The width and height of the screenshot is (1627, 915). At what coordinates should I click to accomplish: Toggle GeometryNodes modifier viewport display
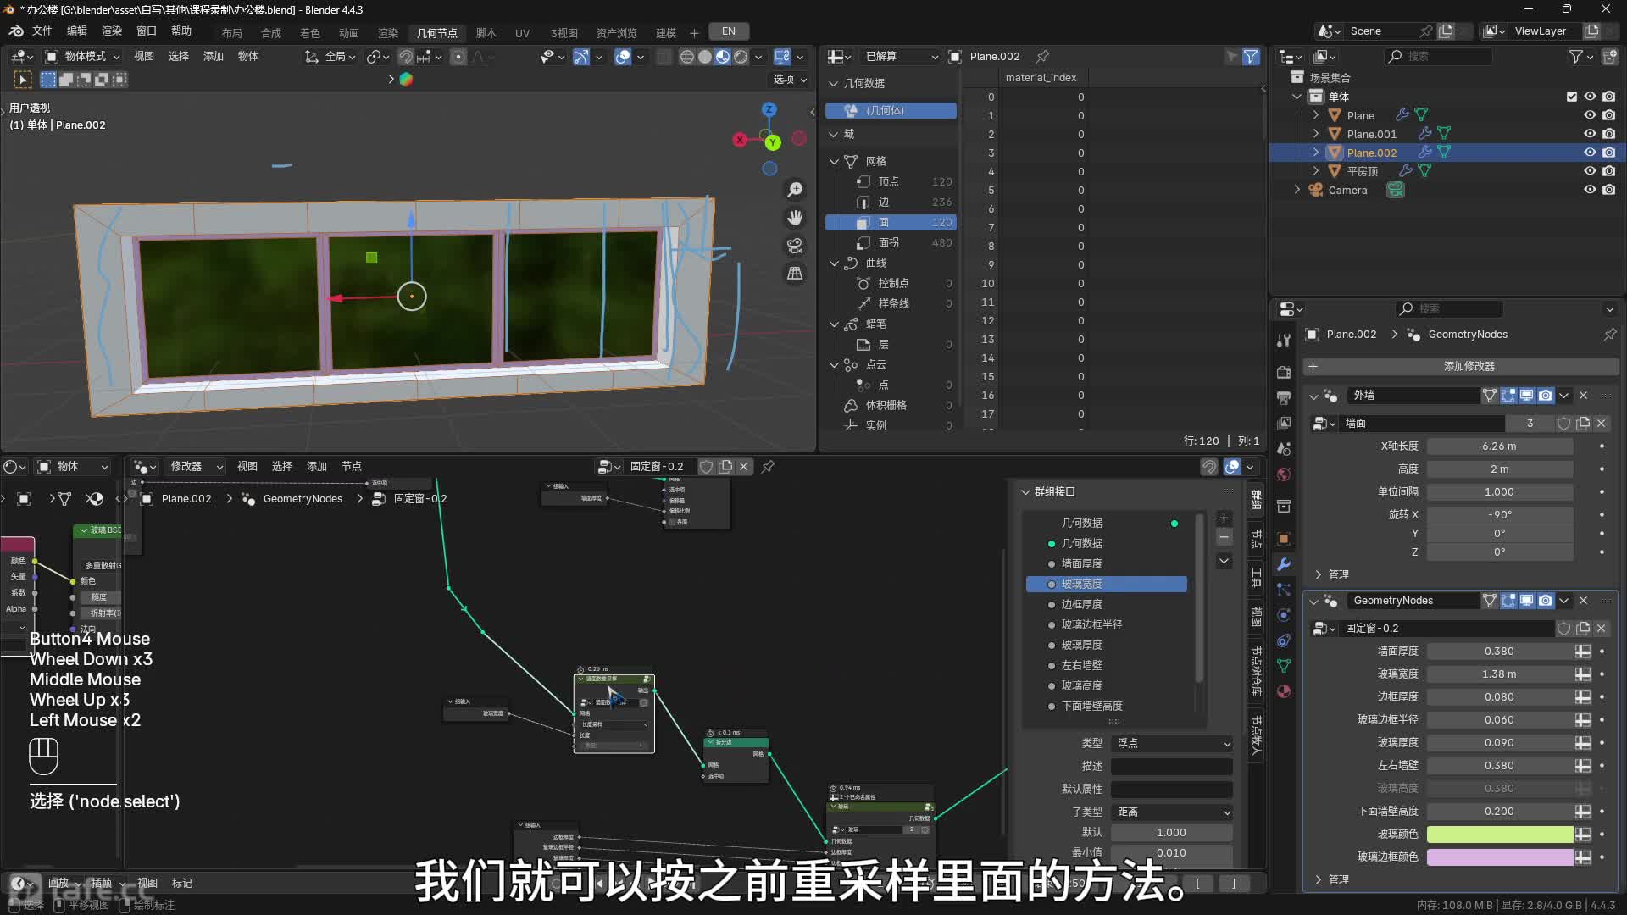pyautogui.click(x=1526, y=601)
